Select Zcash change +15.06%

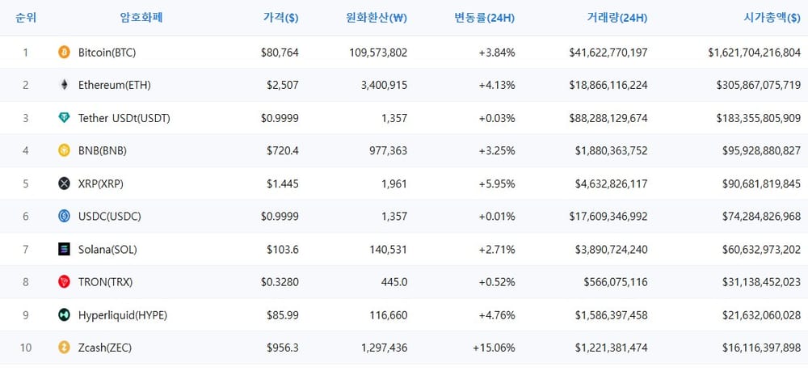(x=494, y=348)
